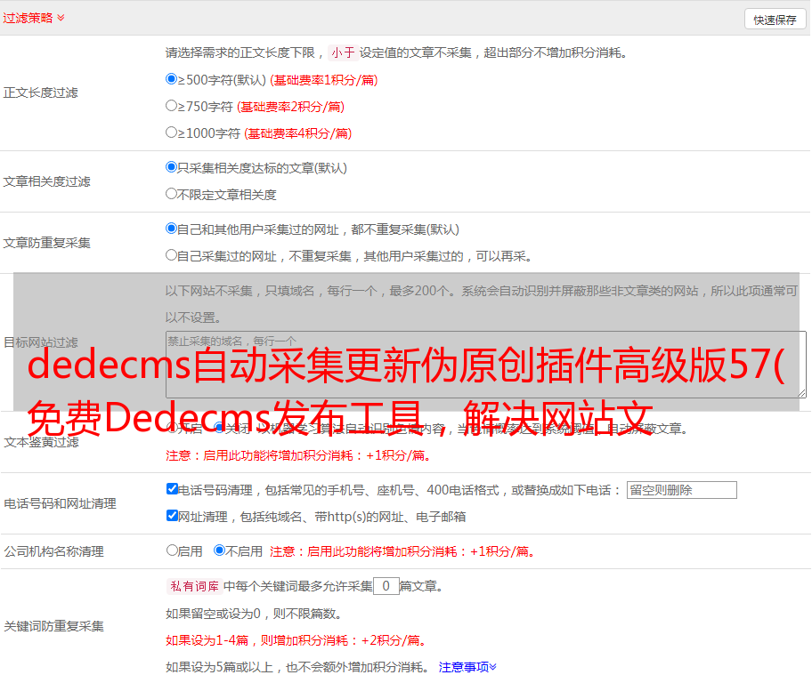
Task: Click the red 如果设为1-4篇 warning text
Action: pos(296,640)
